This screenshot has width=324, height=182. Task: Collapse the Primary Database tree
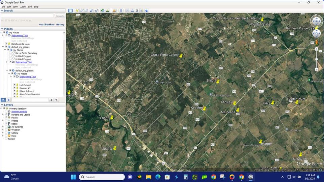(1, 108)
